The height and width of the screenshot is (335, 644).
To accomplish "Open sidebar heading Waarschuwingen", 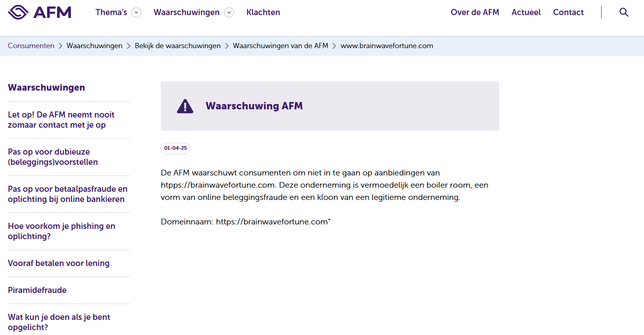I will point(46,87).
